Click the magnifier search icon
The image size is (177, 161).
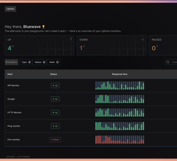(168, 62)
